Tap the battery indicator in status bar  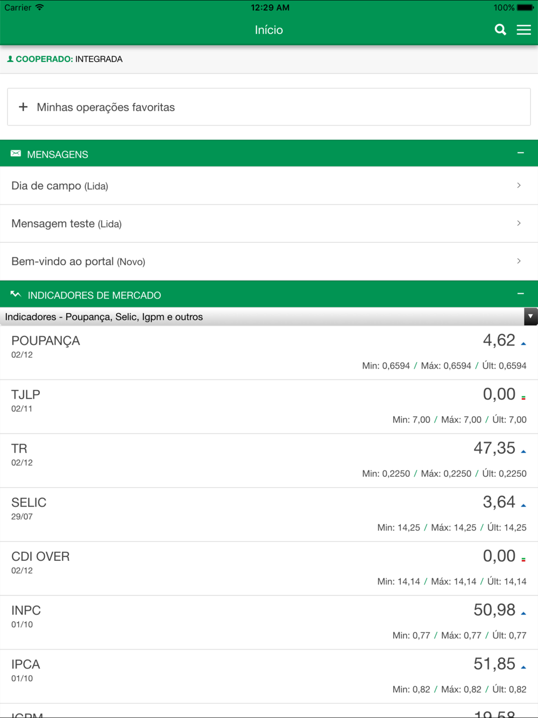(525, 8)
